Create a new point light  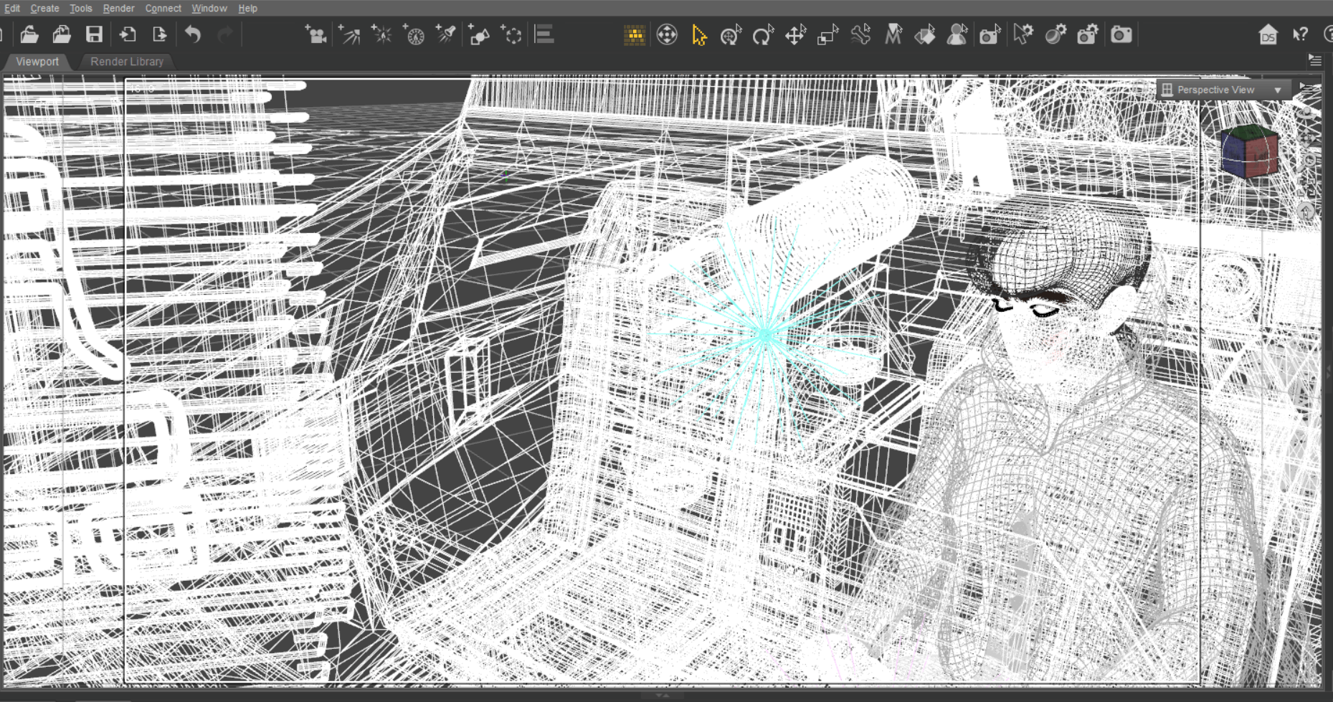tap(381, 34)
